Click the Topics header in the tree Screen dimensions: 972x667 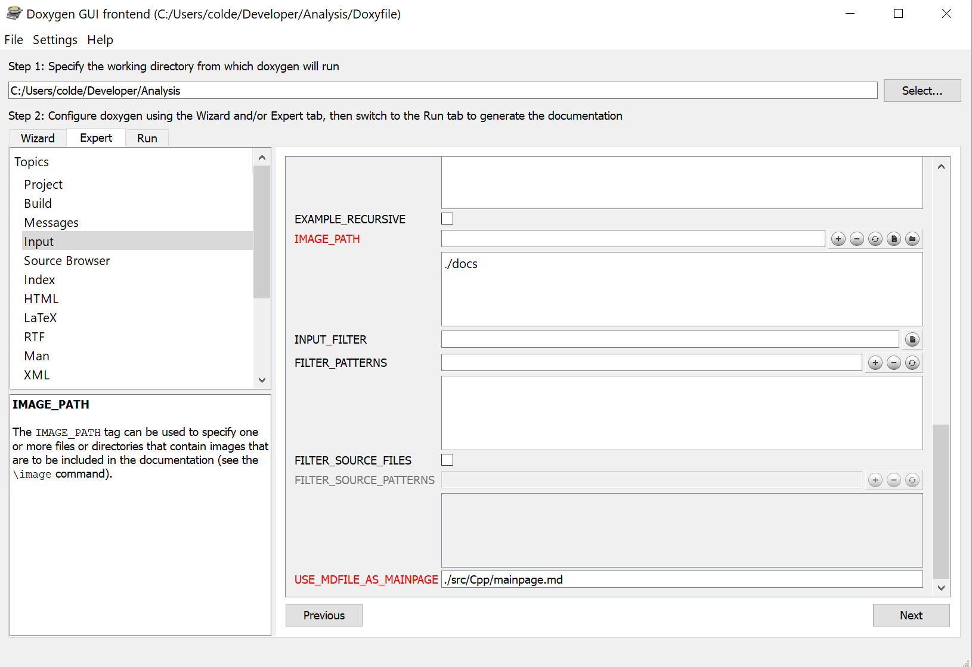tap(32, 162)
